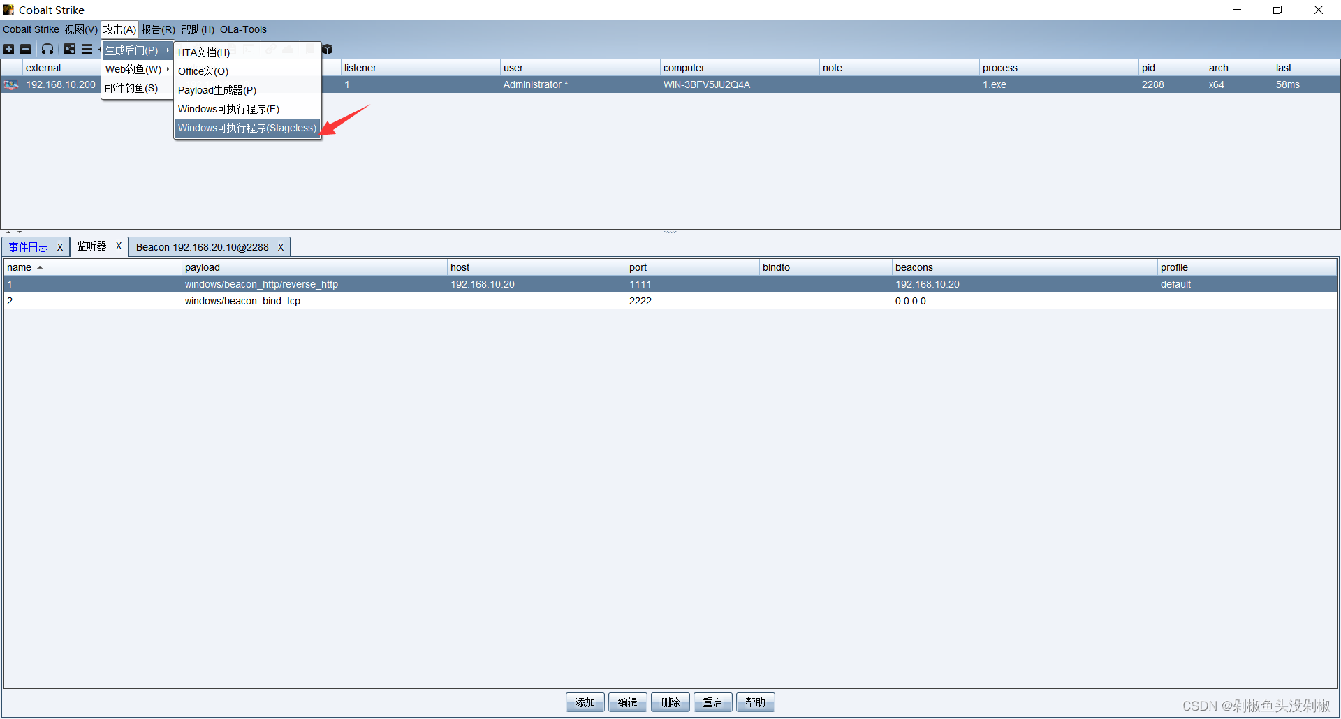Image resolution: width=1341 pixels, height=719 pixels.
Task: Click the 帮助 button at bottom
Action: point(756,702)
